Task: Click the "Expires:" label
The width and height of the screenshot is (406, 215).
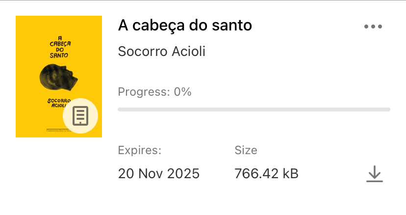Action: [x=139, y=150]
